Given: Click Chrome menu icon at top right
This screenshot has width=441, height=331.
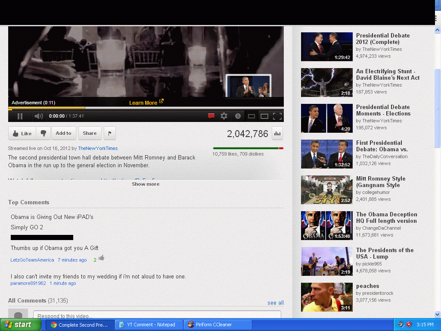Looking at the screenshot, I should [437, 19].
